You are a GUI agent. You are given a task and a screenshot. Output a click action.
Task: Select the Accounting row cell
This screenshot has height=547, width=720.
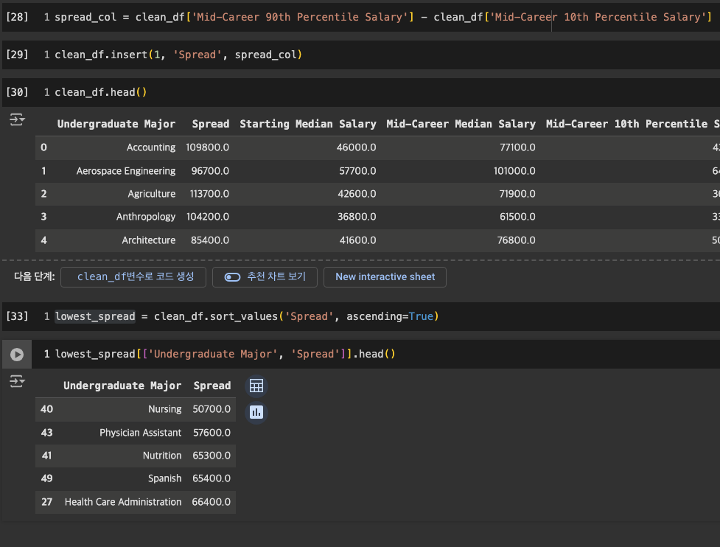click(151, 147)
